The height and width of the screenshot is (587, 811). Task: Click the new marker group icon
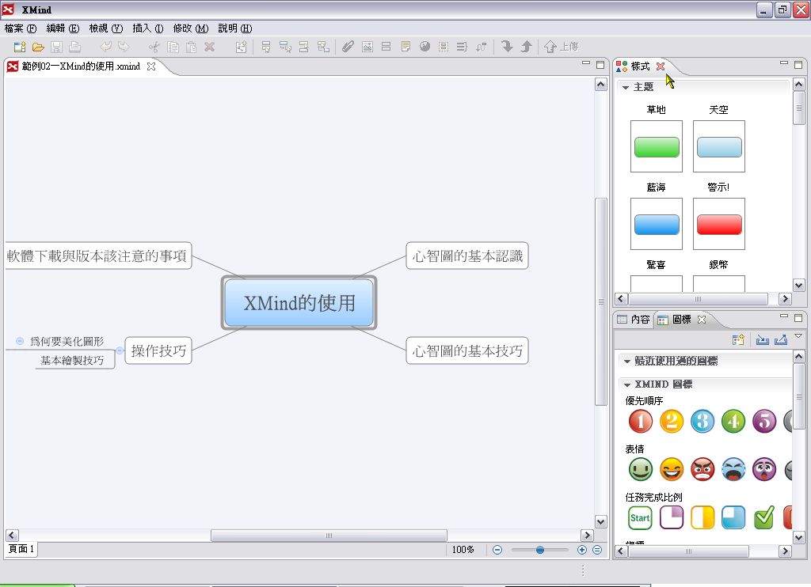[x=738, y=339]
